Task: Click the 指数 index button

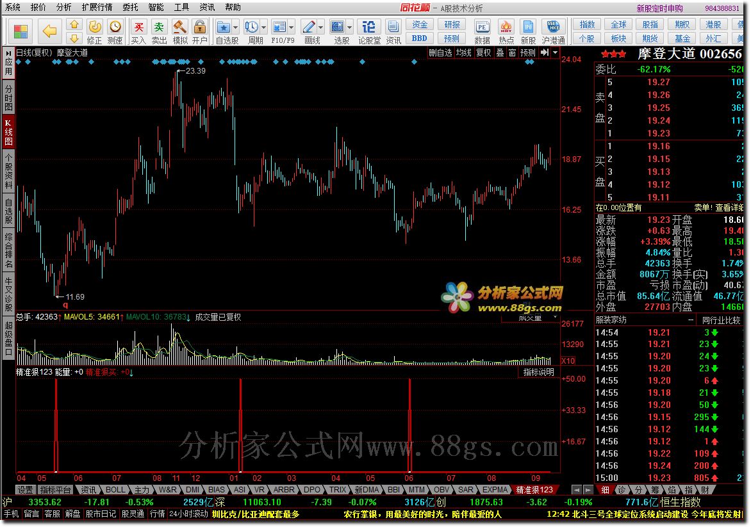Action: [x=587, y=24]
